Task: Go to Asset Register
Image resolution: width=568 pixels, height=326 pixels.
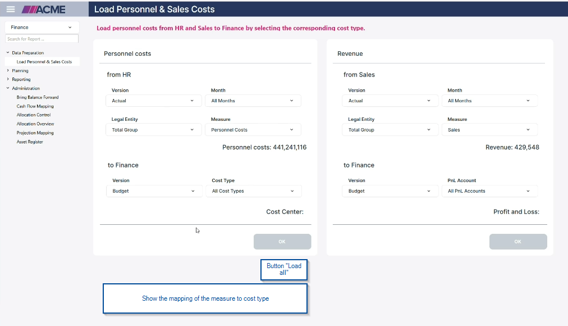Action: (x=30, y=142)
